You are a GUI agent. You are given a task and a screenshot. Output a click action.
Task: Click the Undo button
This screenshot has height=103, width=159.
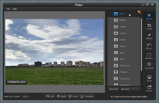tap(125, 89)
